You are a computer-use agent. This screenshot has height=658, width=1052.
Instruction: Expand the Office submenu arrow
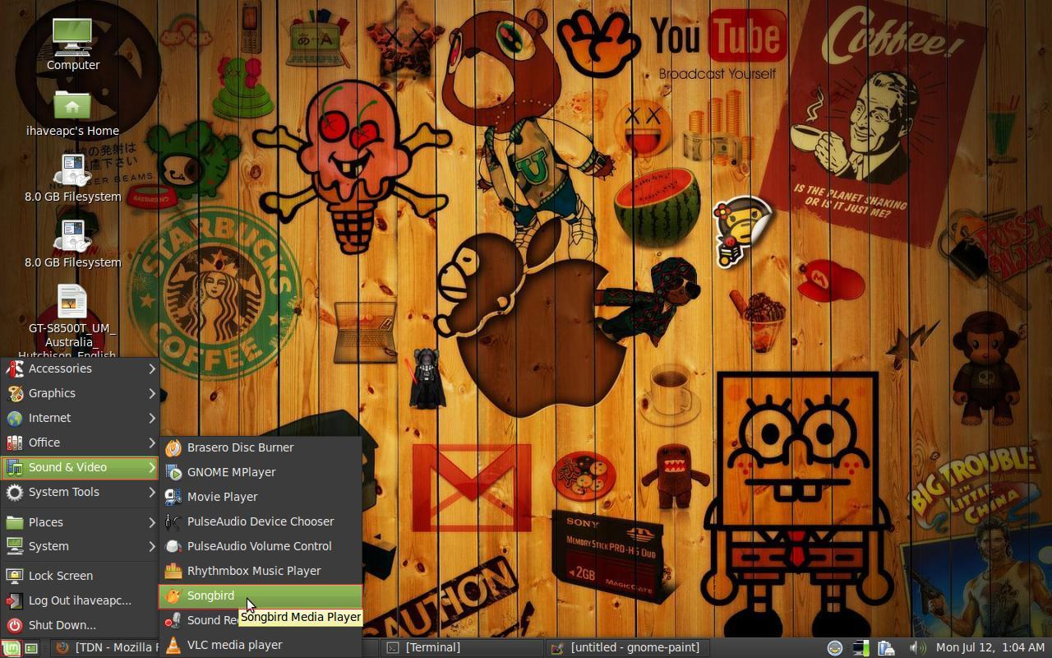(152, 443)
